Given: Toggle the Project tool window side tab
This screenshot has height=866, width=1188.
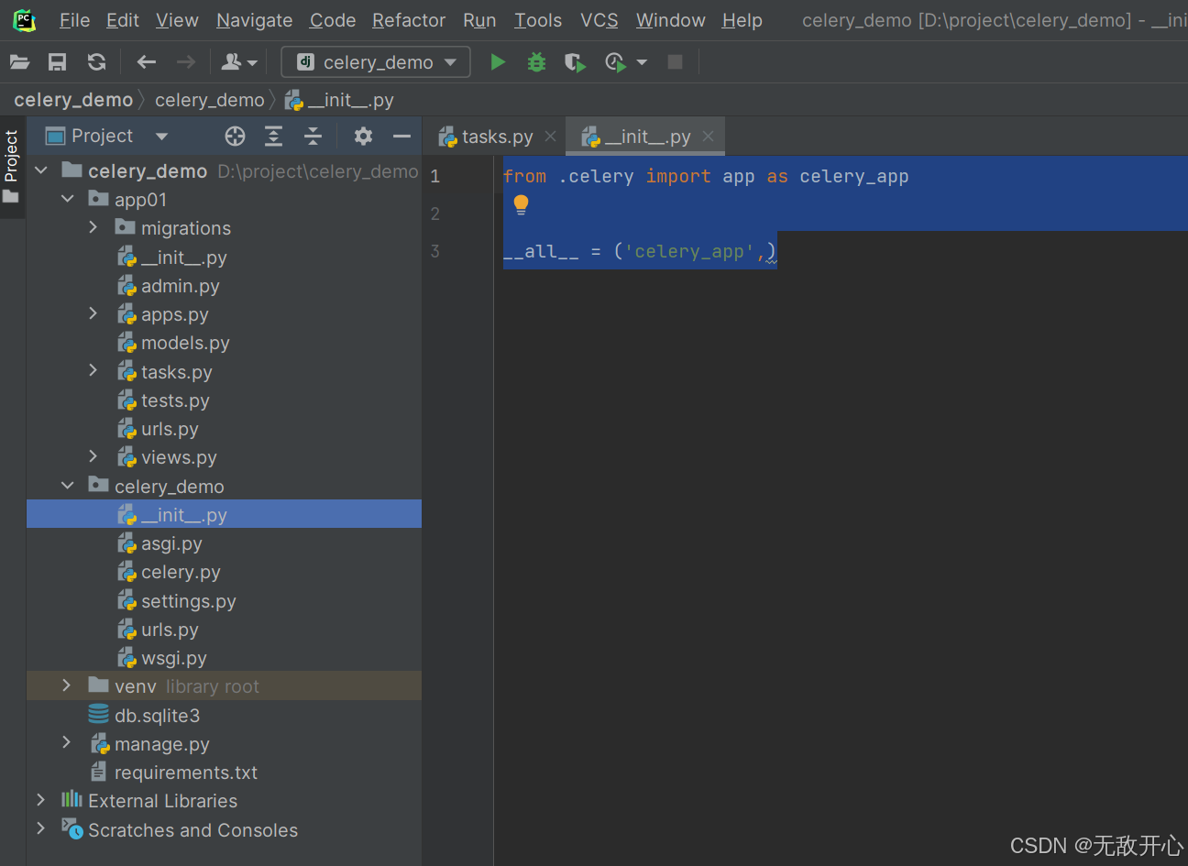Looking at the screenshot, I should pyautogui.click(x=12, y=167).
